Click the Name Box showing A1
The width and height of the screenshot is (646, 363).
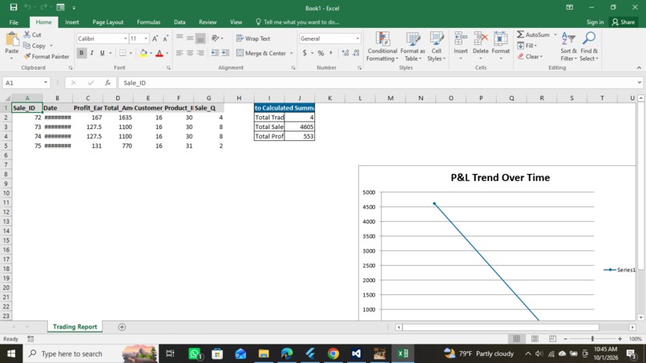pos(26,83)
